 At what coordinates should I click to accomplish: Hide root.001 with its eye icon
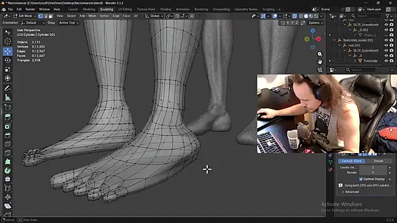tap(386, 45)
